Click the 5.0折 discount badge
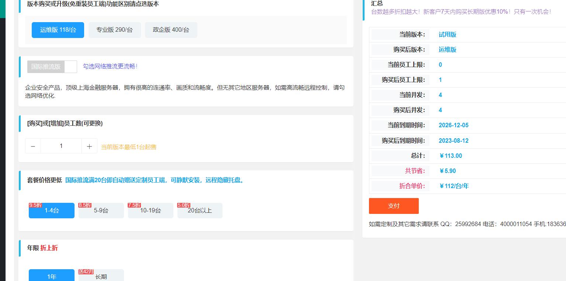 coord(184,205)
